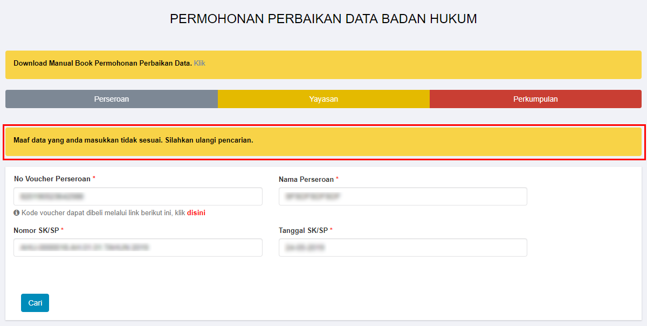Click the info icon beside voucher hint
This screenshot has height=326, width=647.
click(x=17, y=213)
